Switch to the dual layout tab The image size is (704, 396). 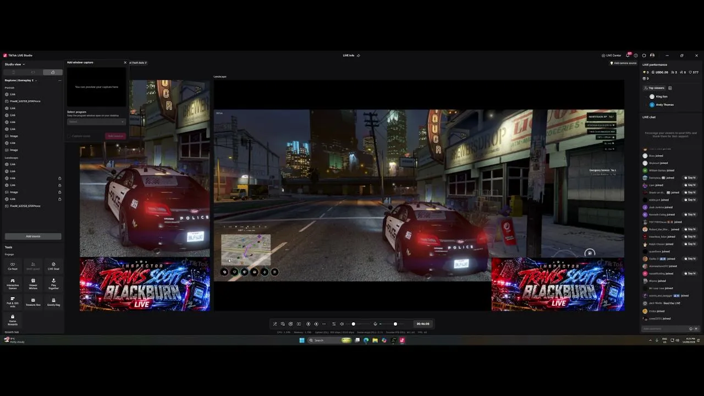coord(52,72)
